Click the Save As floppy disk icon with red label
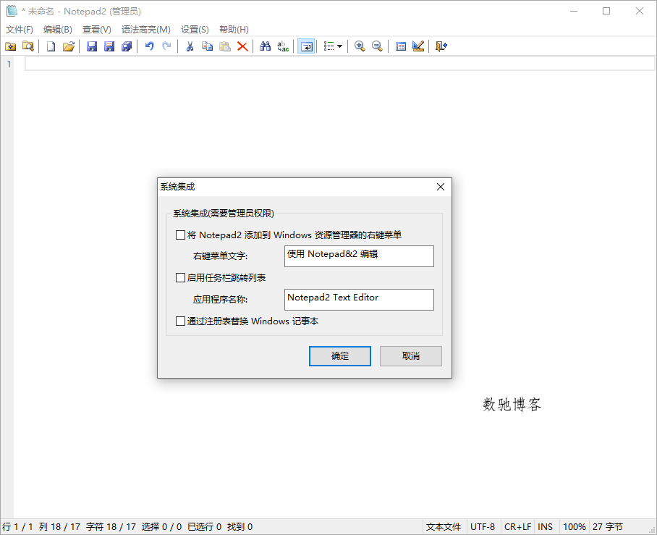 (x=109, y=46)
